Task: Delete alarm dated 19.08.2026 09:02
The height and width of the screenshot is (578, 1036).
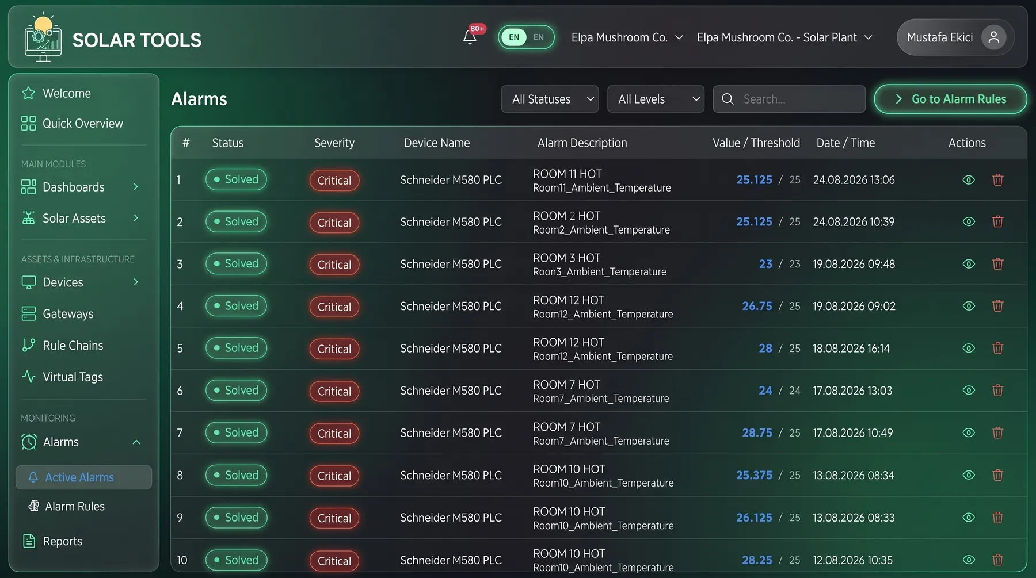Action: click(998, 306)
